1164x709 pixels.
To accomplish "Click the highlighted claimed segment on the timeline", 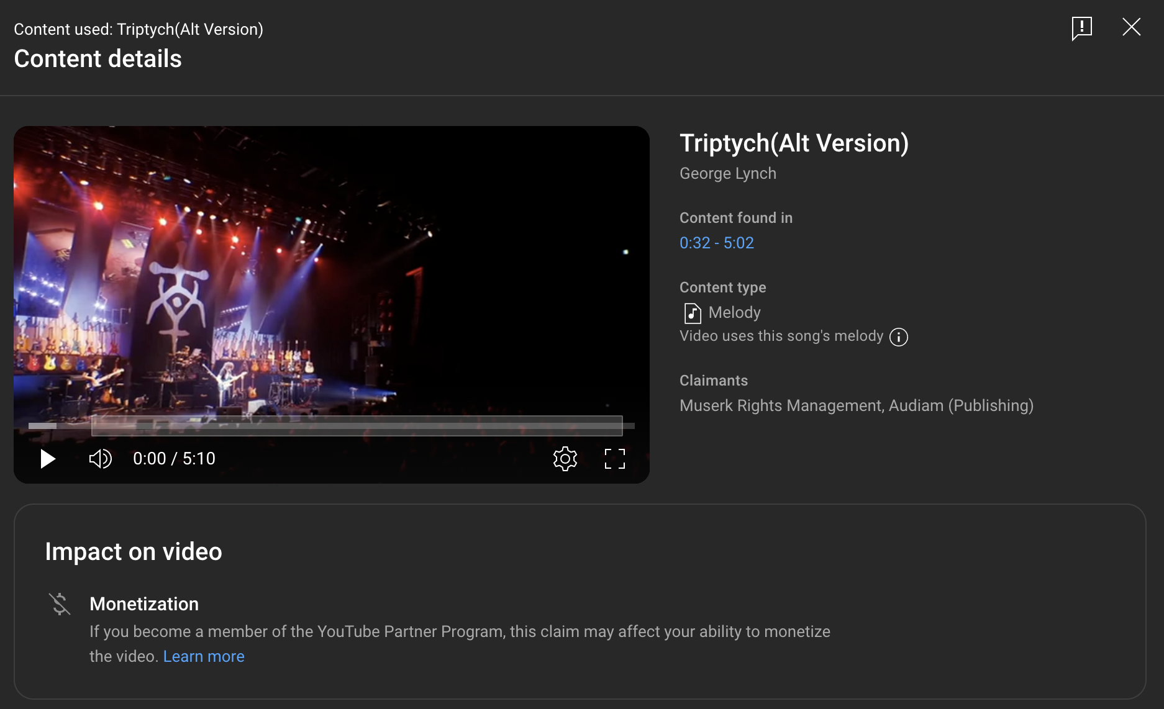I will tap(357, 426).
